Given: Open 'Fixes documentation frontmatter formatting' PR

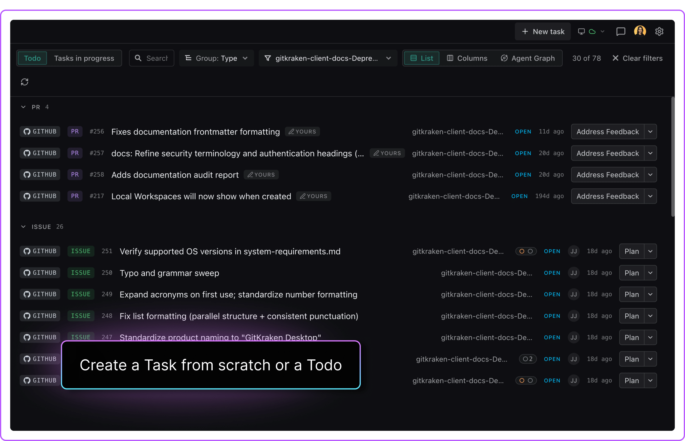Looking at the screenshot, I should pyautogui.click(x=196, y=132).
